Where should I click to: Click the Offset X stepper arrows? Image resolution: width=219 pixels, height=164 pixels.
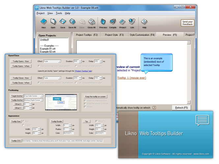pyautogui.click(x=31, y=104)
